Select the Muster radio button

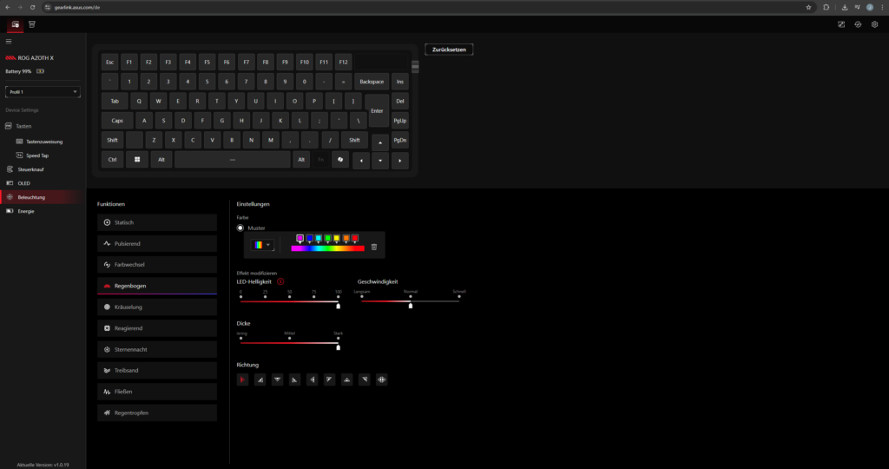(x=240, y=228)
